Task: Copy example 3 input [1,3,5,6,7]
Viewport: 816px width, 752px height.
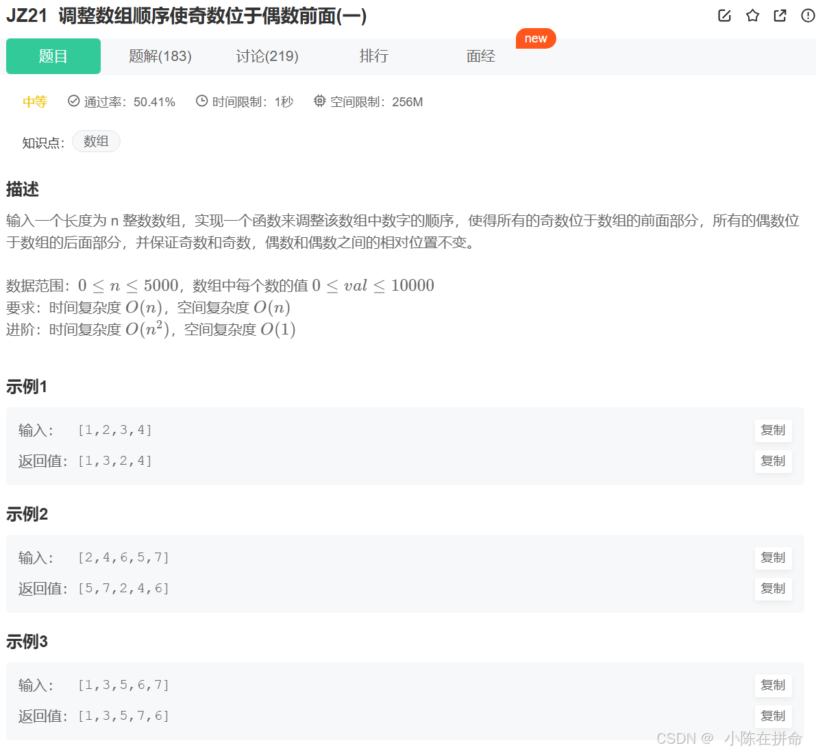Action: [x=773, y=686]
